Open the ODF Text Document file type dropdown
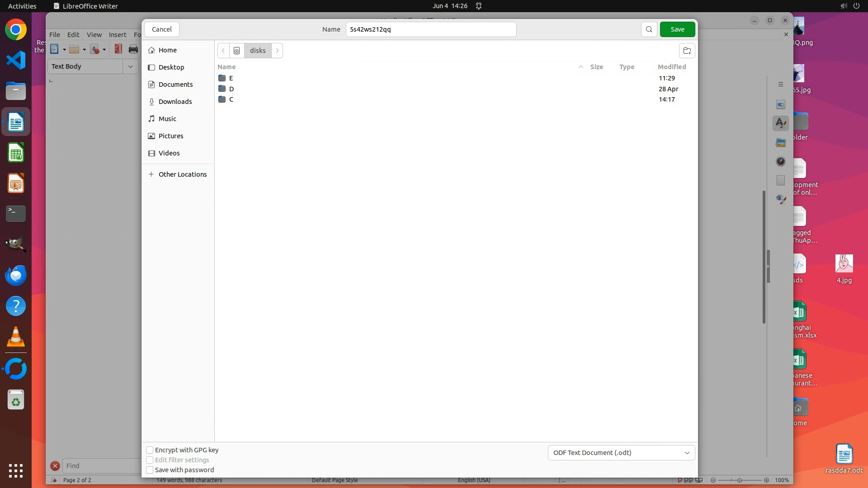Viewport: 868px width, 488px height. coord(621,453)
